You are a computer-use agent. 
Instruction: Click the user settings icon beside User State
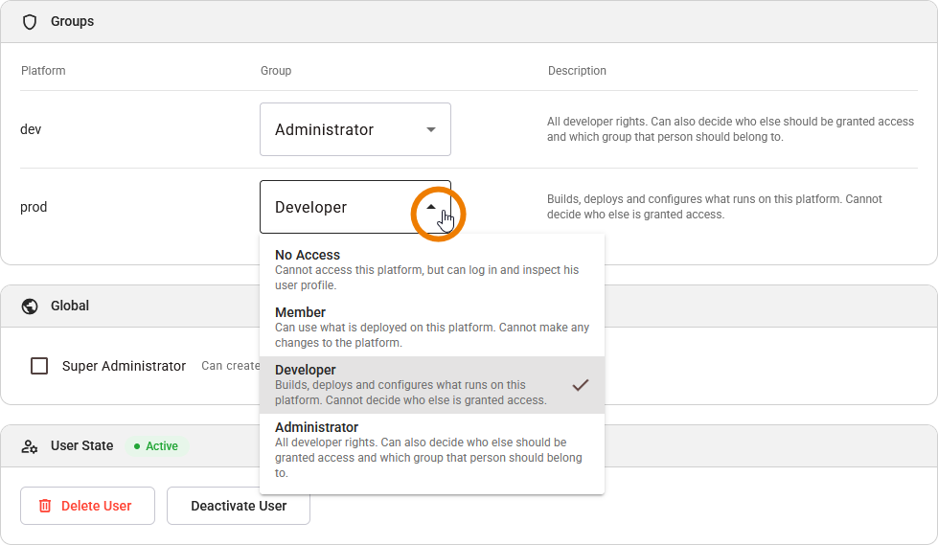click(x=30, y=446)
